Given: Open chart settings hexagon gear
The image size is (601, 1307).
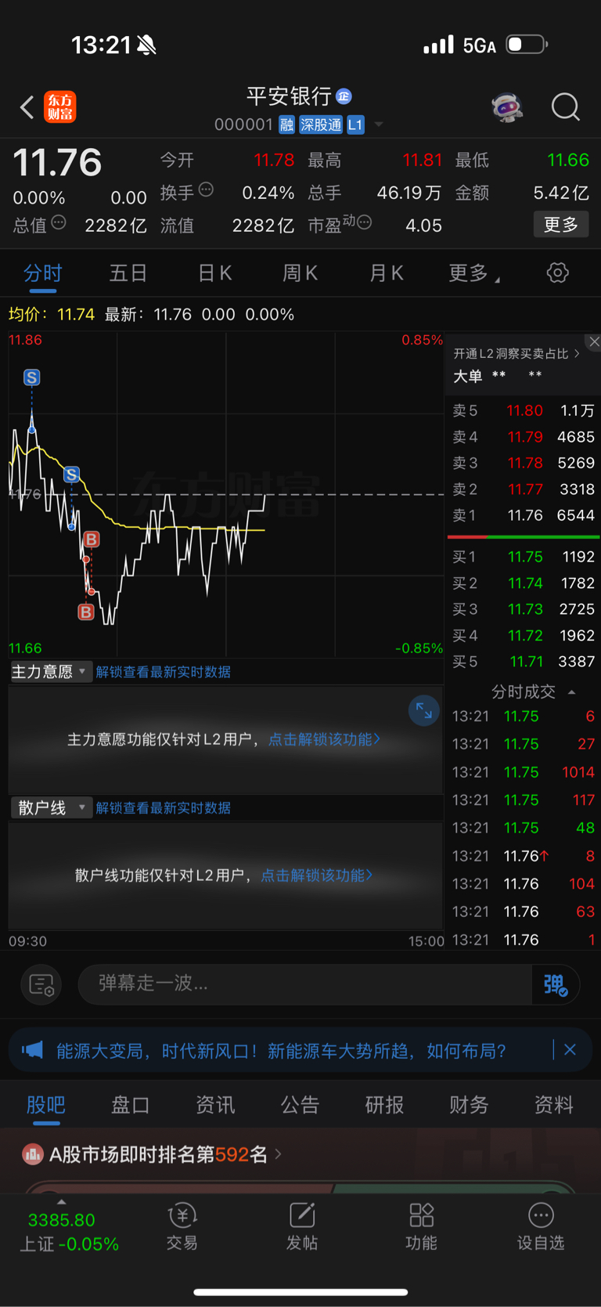Looking at the screenshot, I should pos(557,273).
